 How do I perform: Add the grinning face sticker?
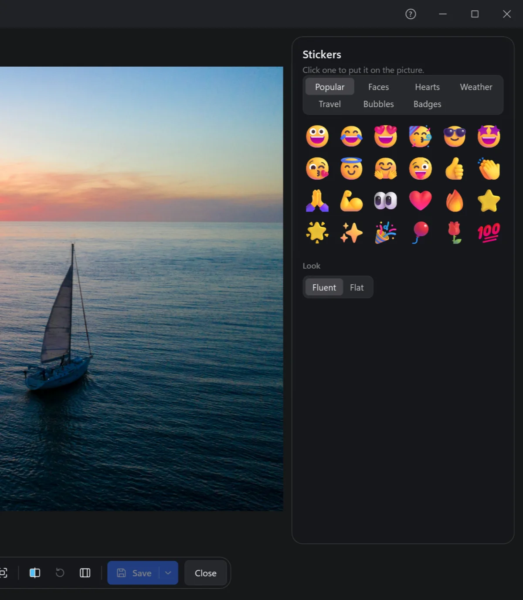317,136
